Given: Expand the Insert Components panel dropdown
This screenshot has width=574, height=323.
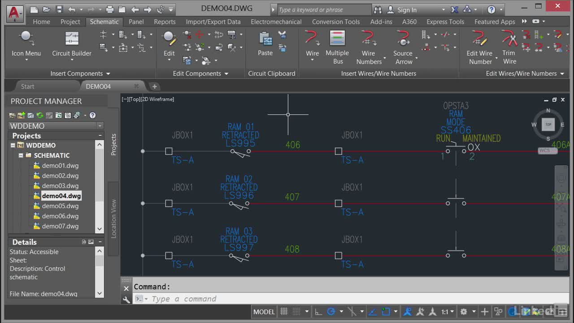Looking at the screenshot, I should (x=108, y=74).
